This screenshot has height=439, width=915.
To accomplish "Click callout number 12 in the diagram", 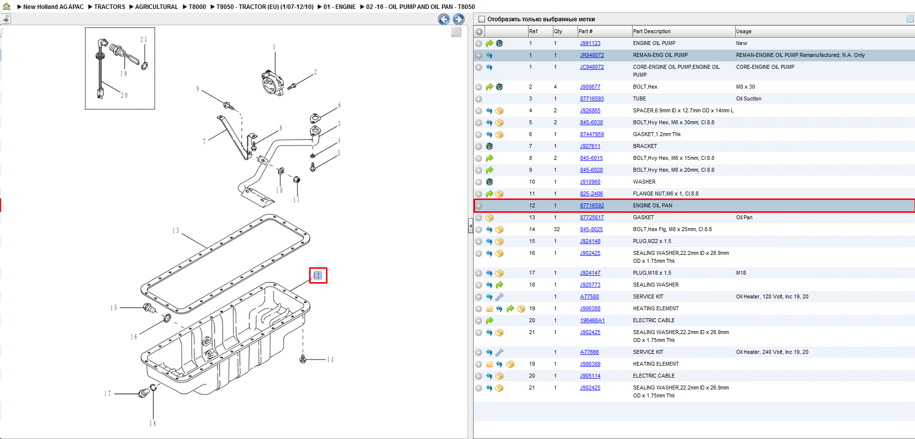I will point(318,276).
